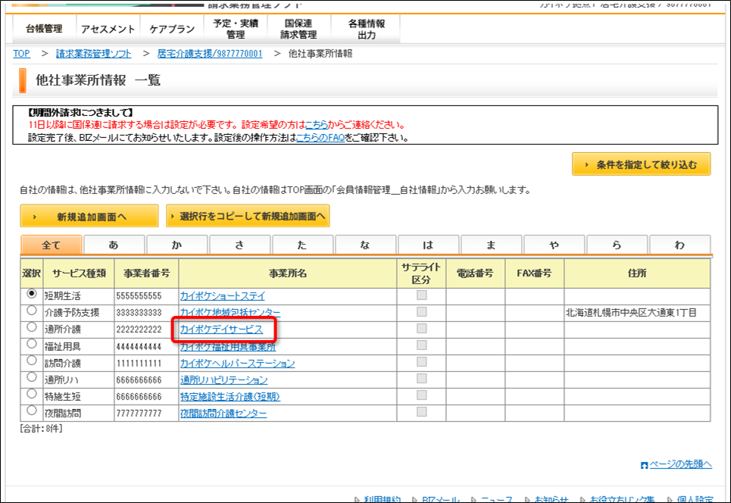This screenshot has width=731, height=503.
Task: Open 特定施設生活介護(短期) office link
Action: (x=230, y=397)
